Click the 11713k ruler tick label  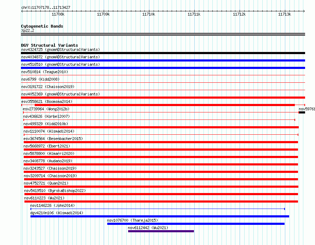(x=285, y=14)
